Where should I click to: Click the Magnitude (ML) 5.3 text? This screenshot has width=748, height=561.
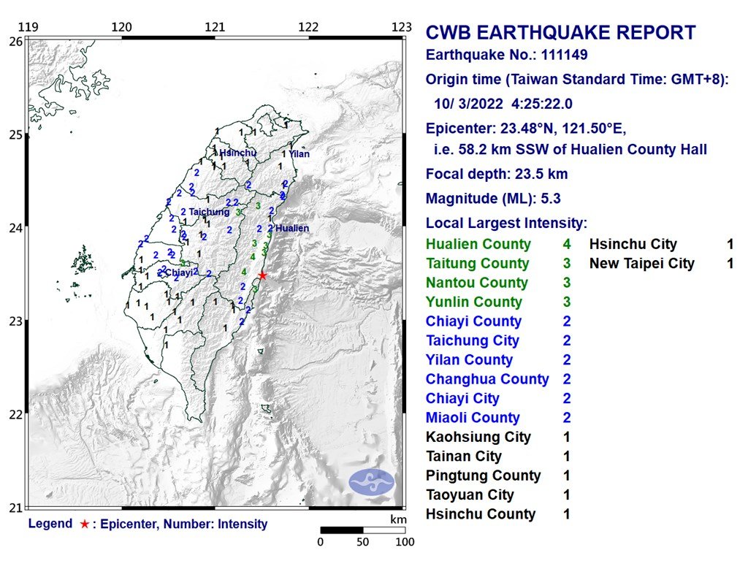click(x=493, y=199)
